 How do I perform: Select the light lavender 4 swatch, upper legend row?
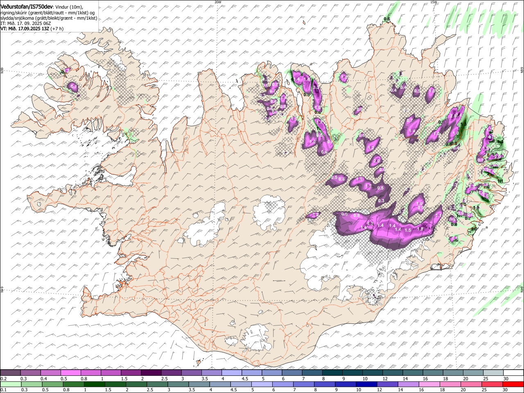pyautogui.click(x=232, y=373)
